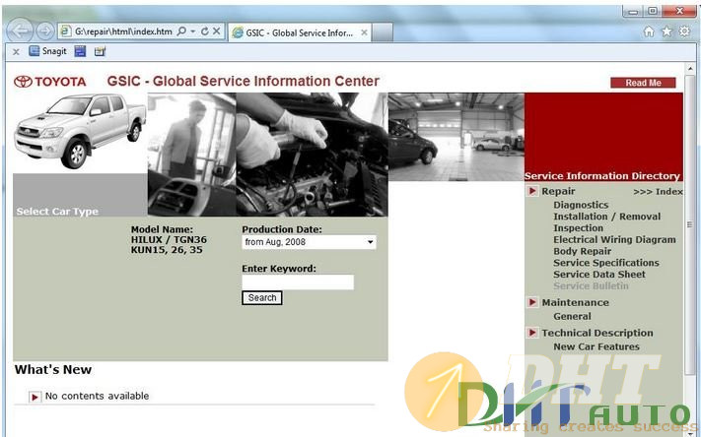Click the No contents available text

97,396
